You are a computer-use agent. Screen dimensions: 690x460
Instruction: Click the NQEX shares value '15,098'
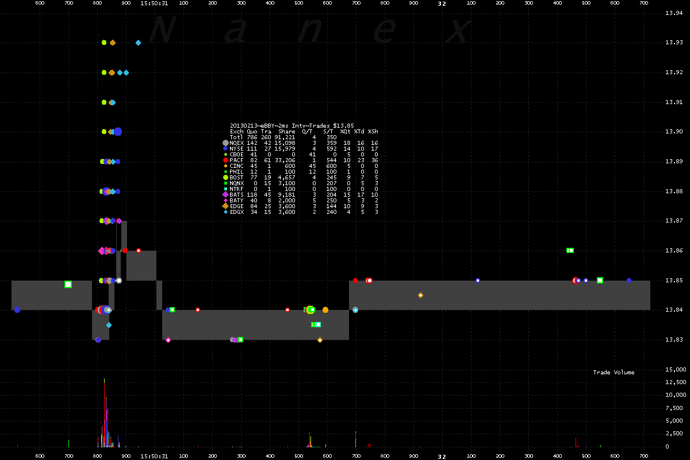[285, 143]
